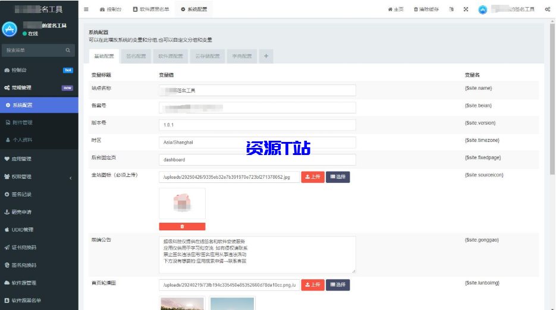
Task: Open the 控制台 top navigation tab
Action: coord(111,10)
